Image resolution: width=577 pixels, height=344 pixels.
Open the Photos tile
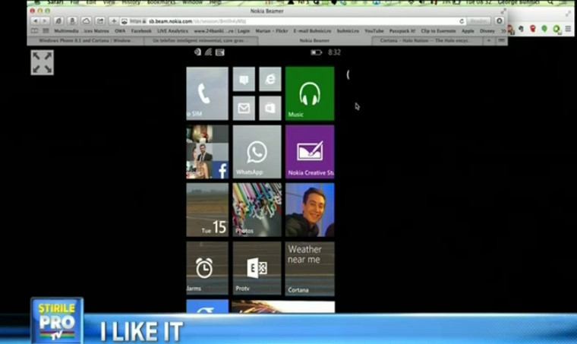click(257, 210)
